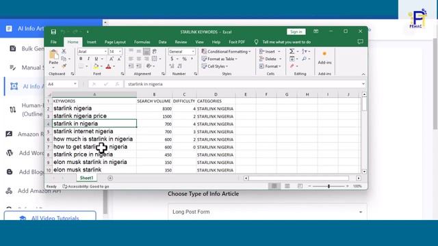Click the Decrease Decimal icon
The height and width of the screenshot is (246, 438).
(179, 66)
